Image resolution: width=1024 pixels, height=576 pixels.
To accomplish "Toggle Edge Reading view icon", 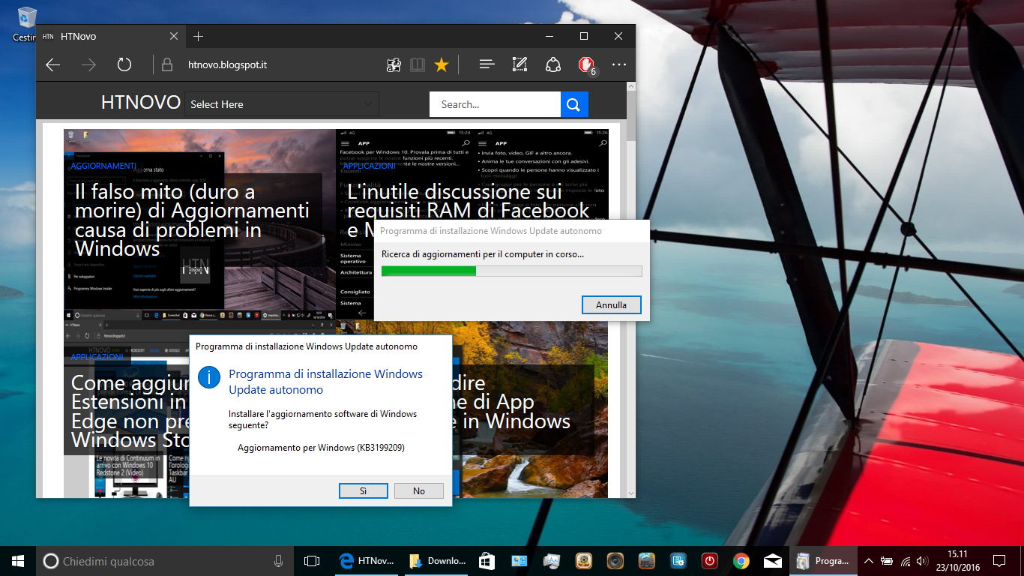I will tap(418, 65).
